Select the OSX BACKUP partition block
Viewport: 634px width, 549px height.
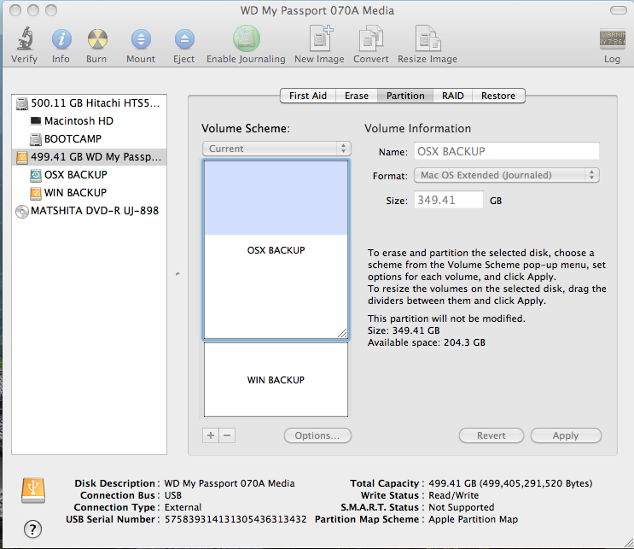276,249
